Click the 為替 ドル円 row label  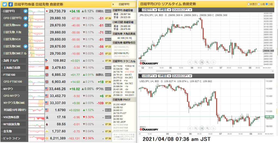(x=14, y=61)
